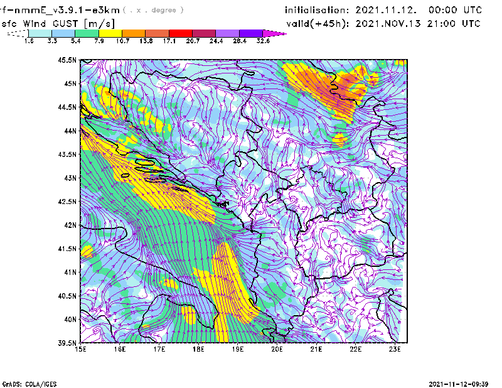Screen dimensions: 502x388
Task: Click the 'GrADS: COLA/IGES' footer text
Action: pos(29,384)
